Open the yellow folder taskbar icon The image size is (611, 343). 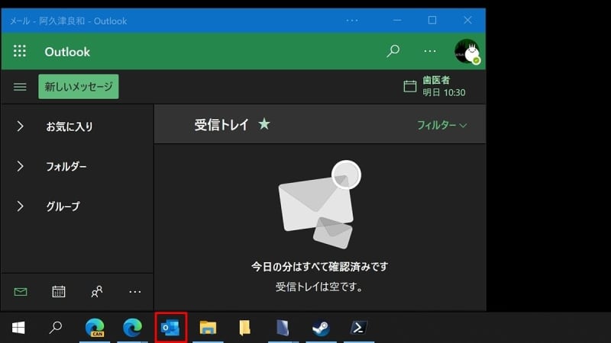244,328
